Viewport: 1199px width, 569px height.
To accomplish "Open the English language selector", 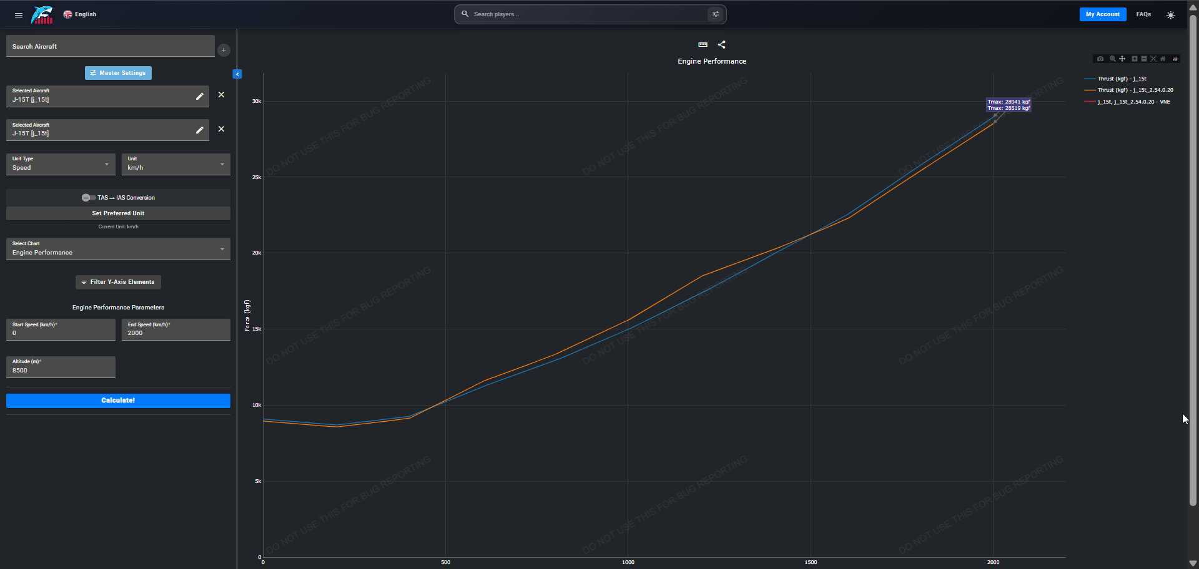I will click(80, 14).
